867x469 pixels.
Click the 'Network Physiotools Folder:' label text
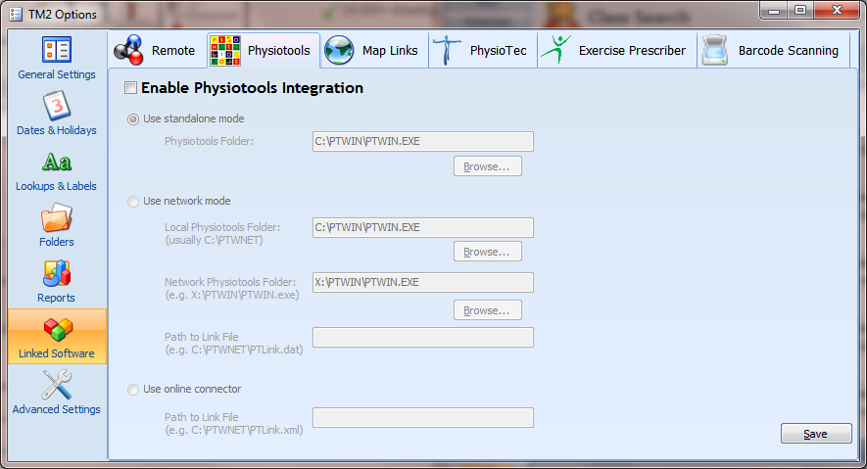coord(230,282)
